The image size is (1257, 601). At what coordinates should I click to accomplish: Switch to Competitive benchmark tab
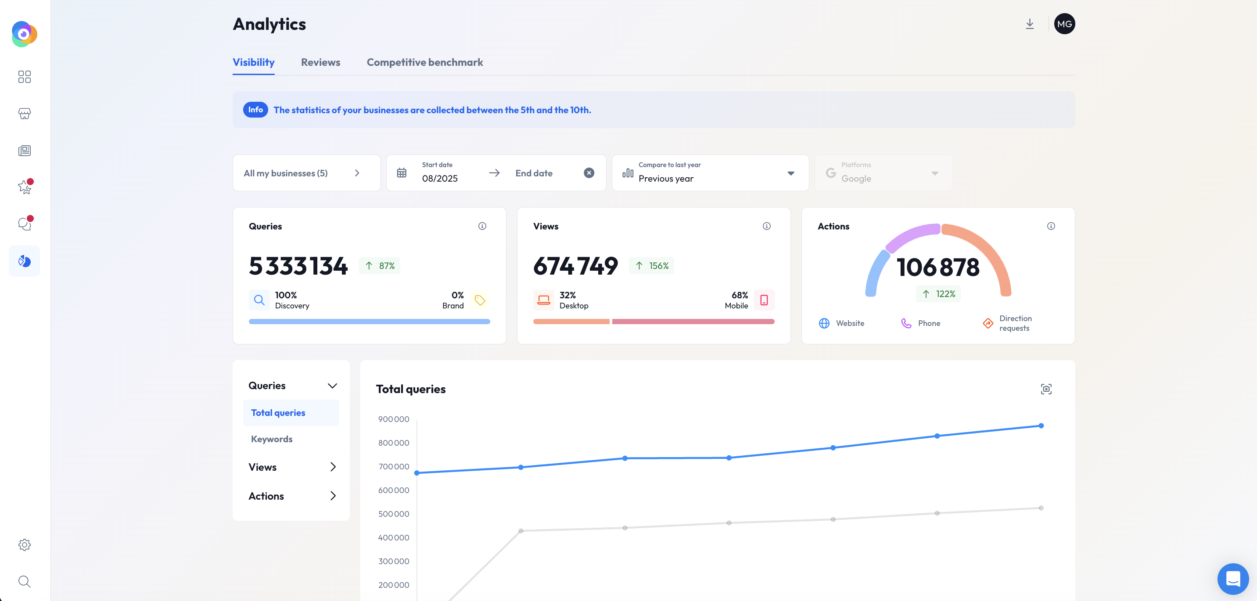[x=424, y=62]
